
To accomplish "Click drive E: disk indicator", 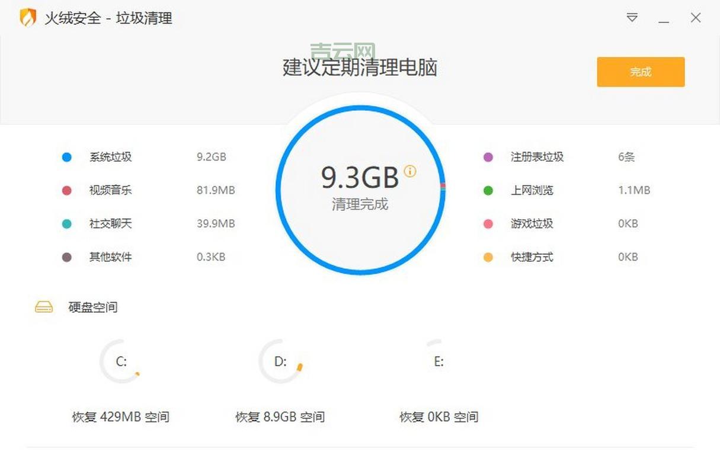I will pos(439,361).
